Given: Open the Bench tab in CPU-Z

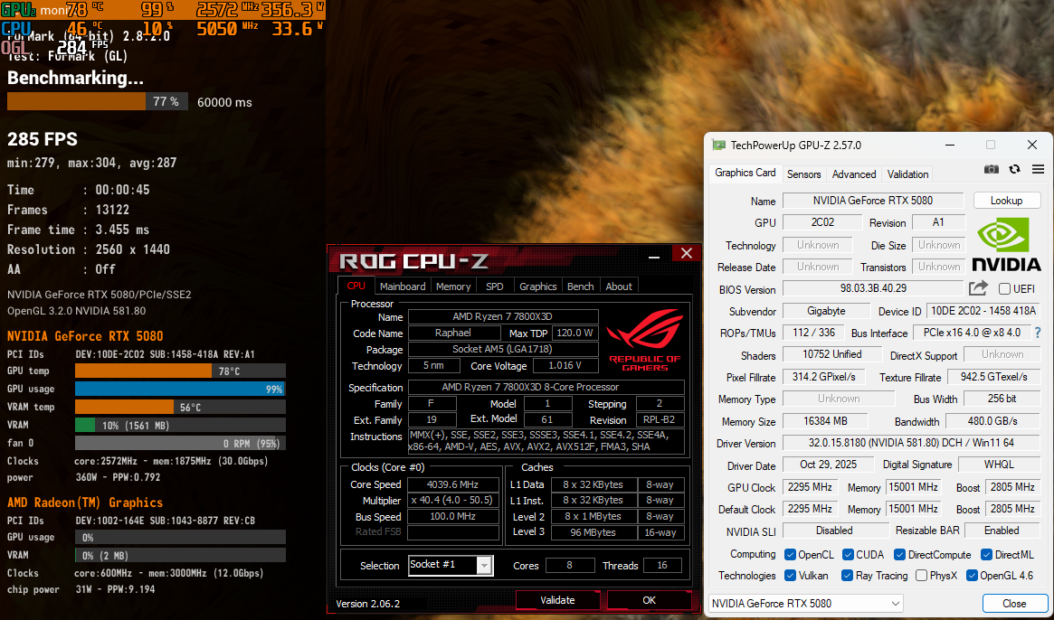Looking at the screenshot, I should (x=580, y=287).
